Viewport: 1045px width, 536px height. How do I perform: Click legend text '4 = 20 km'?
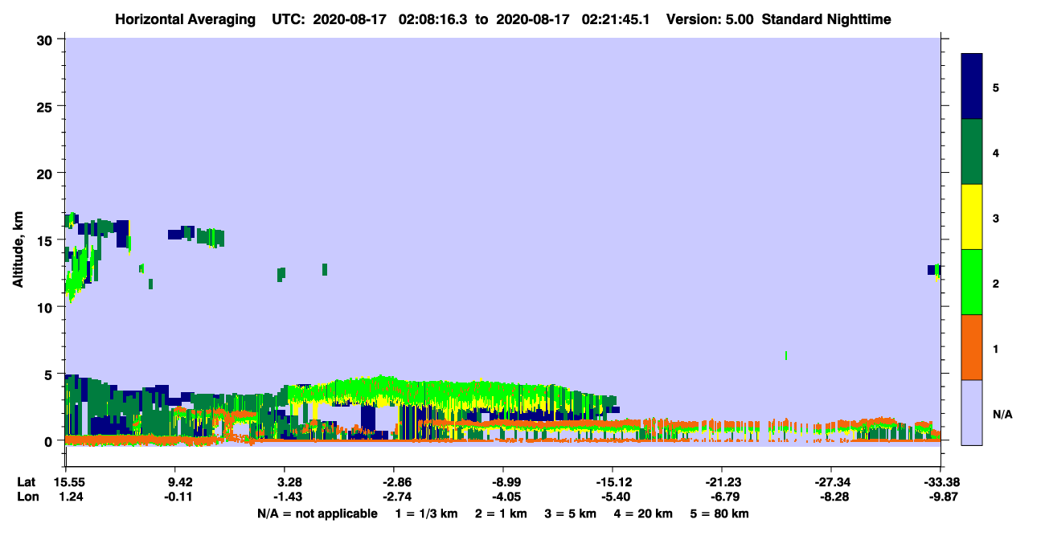coord(645,513)
